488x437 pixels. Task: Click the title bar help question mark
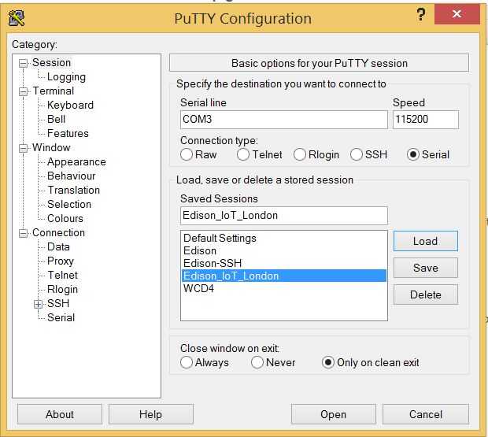tap(421, 15)
